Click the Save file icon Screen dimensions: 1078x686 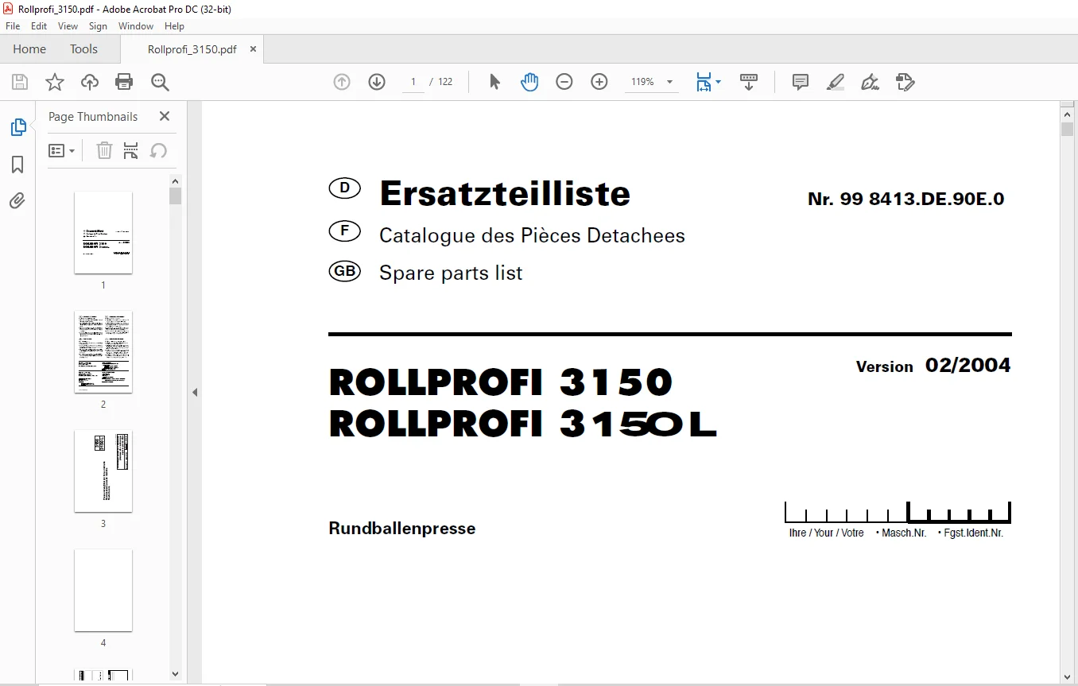coord(20,82)
